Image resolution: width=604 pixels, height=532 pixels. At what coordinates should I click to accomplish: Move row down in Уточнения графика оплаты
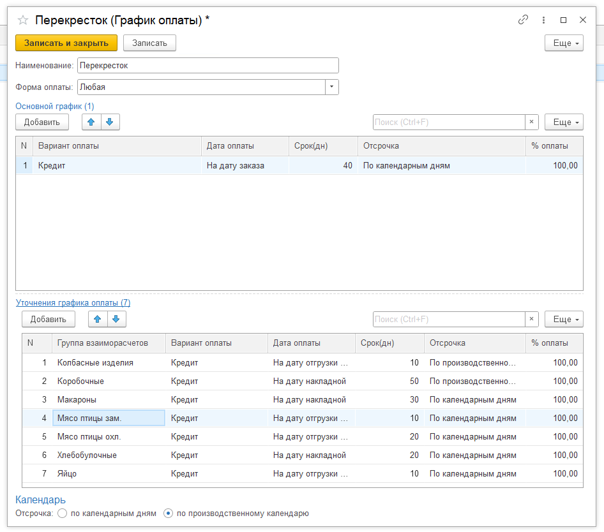pos(116,319)
